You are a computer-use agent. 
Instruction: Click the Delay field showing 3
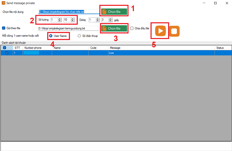point(105,20)
